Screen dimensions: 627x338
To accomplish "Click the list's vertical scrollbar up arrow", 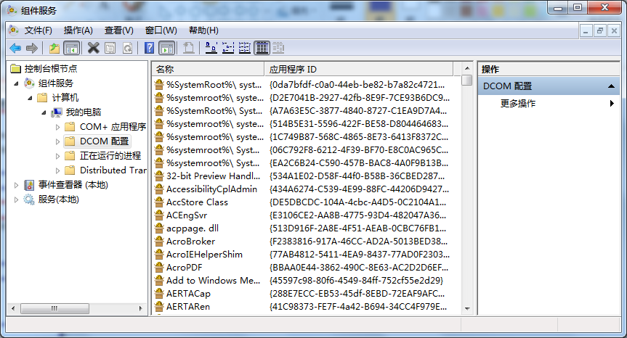I will (x=466, y=68).
